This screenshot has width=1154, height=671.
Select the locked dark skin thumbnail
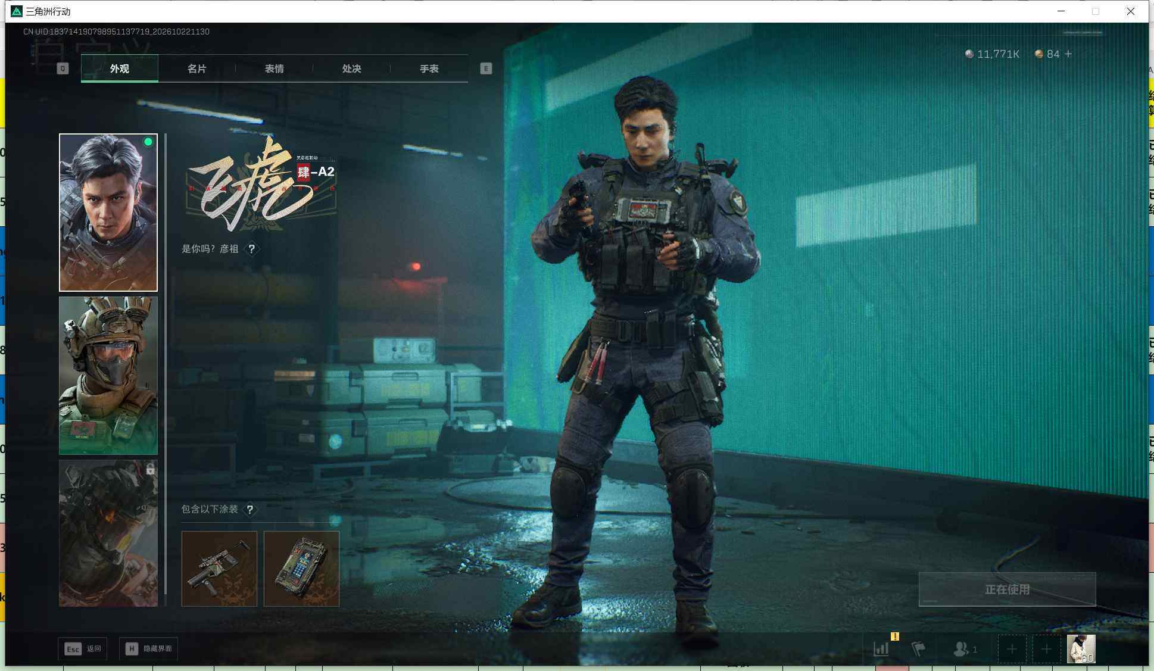click(108, 533)
